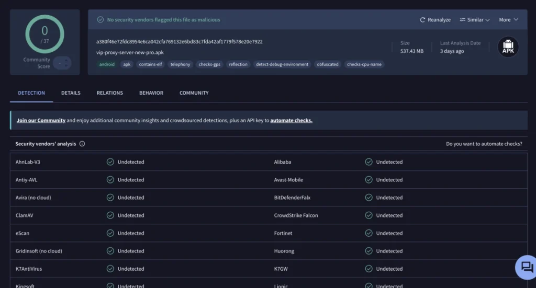
Task: Expand the More dropdown menu
Action: (508, 20)
